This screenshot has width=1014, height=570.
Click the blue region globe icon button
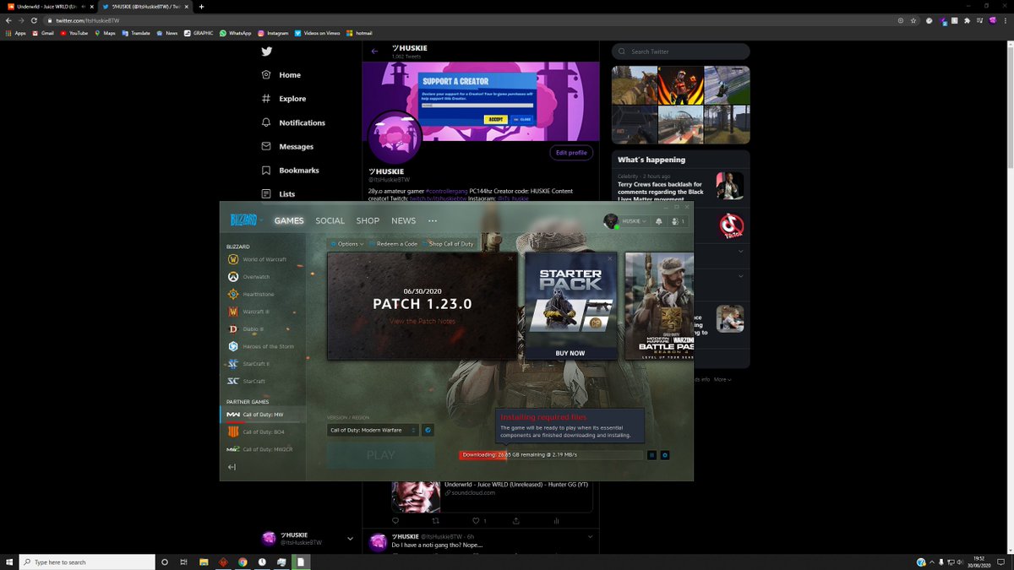[428, 430]
